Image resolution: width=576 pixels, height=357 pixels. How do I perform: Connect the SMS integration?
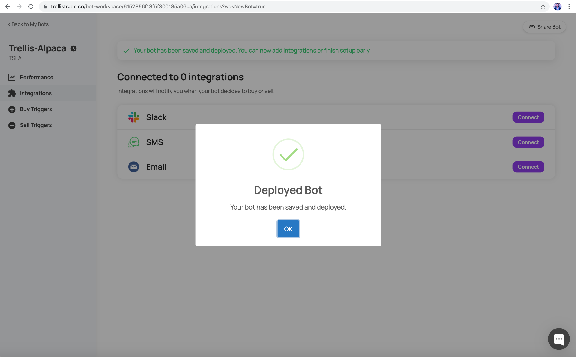point(528,142)
